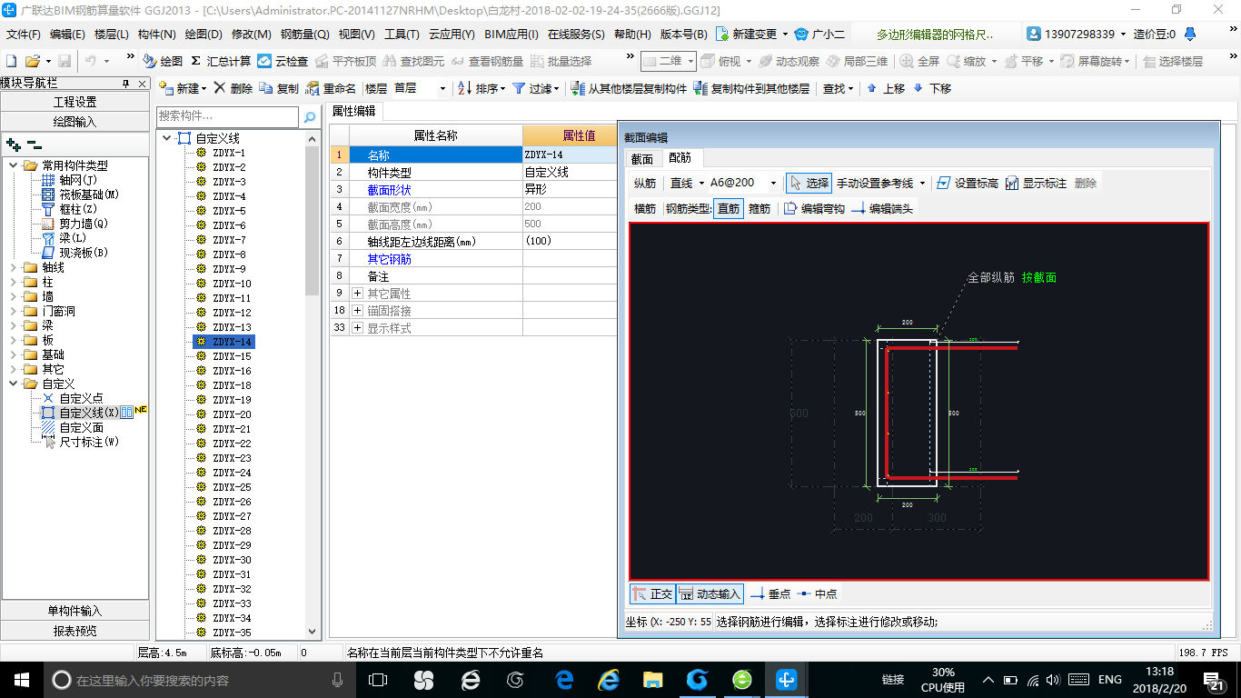Expand 锚固搭接 property group
The image size is (1241, 698).
(358, 311)
